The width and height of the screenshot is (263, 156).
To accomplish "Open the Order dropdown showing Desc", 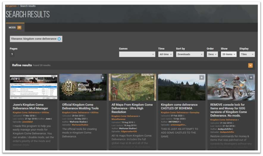I will 212,54.
